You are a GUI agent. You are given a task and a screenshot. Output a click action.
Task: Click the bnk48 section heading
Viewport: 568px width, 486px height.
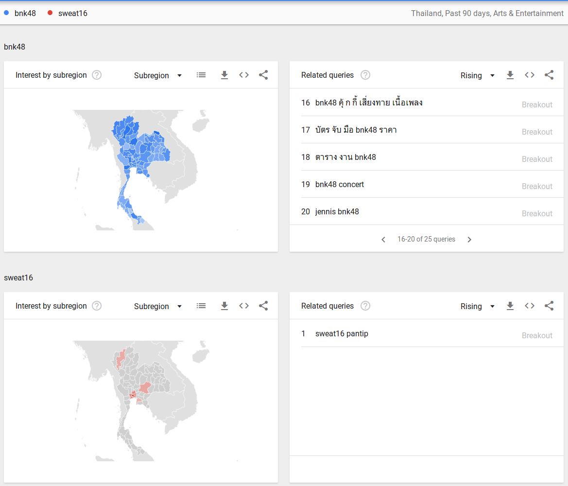pos(15,47)
